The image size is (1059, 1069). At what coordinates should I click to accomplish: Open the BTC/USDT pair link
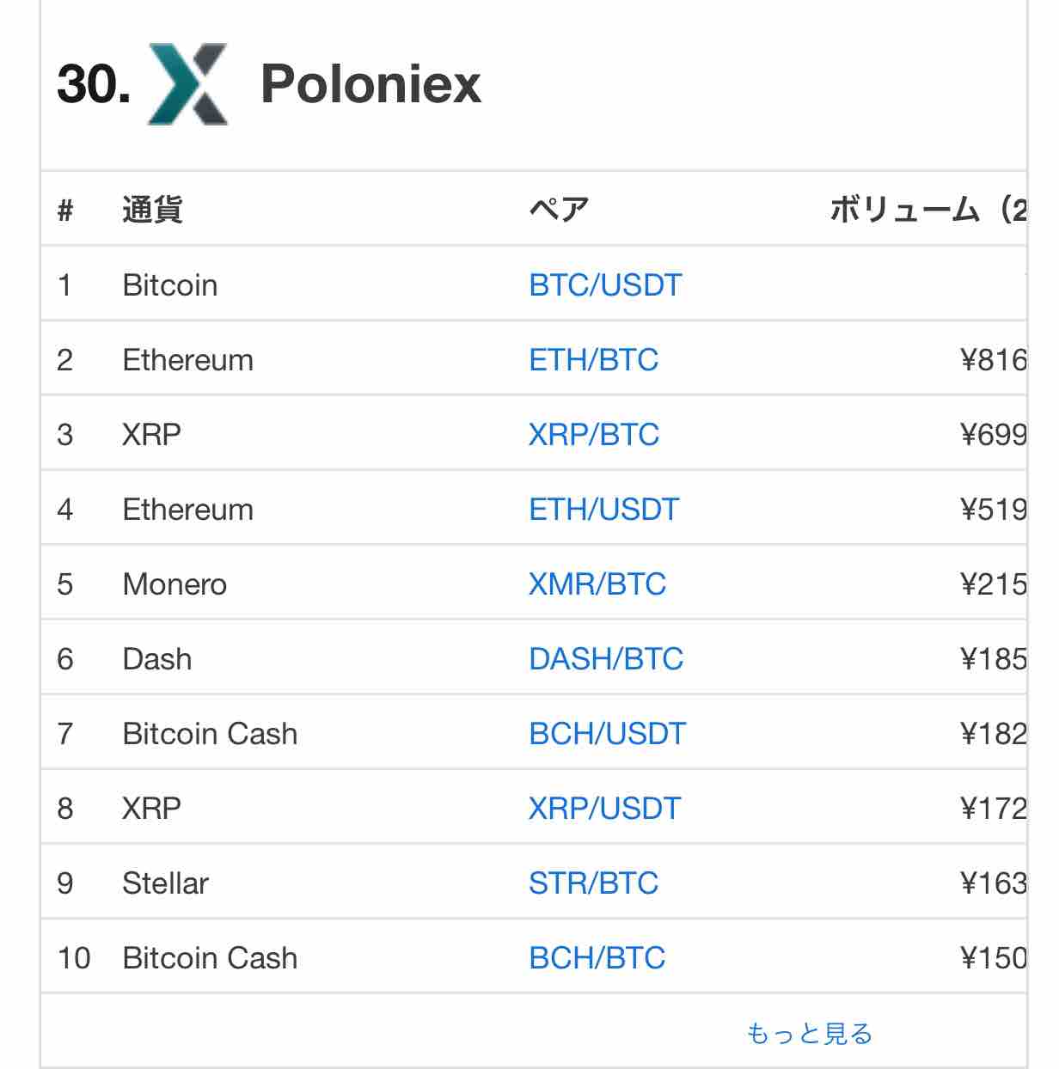click(605, 284)
